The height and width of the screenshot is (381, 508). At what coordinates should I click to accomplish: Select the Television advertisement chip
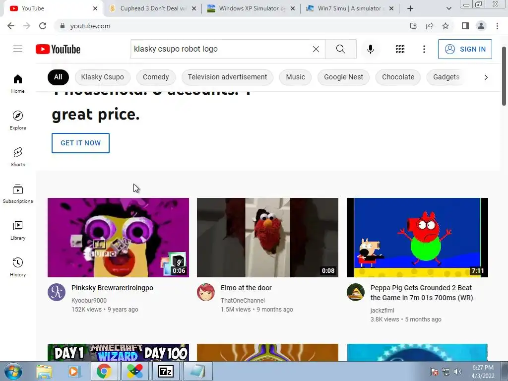(227, 77)
